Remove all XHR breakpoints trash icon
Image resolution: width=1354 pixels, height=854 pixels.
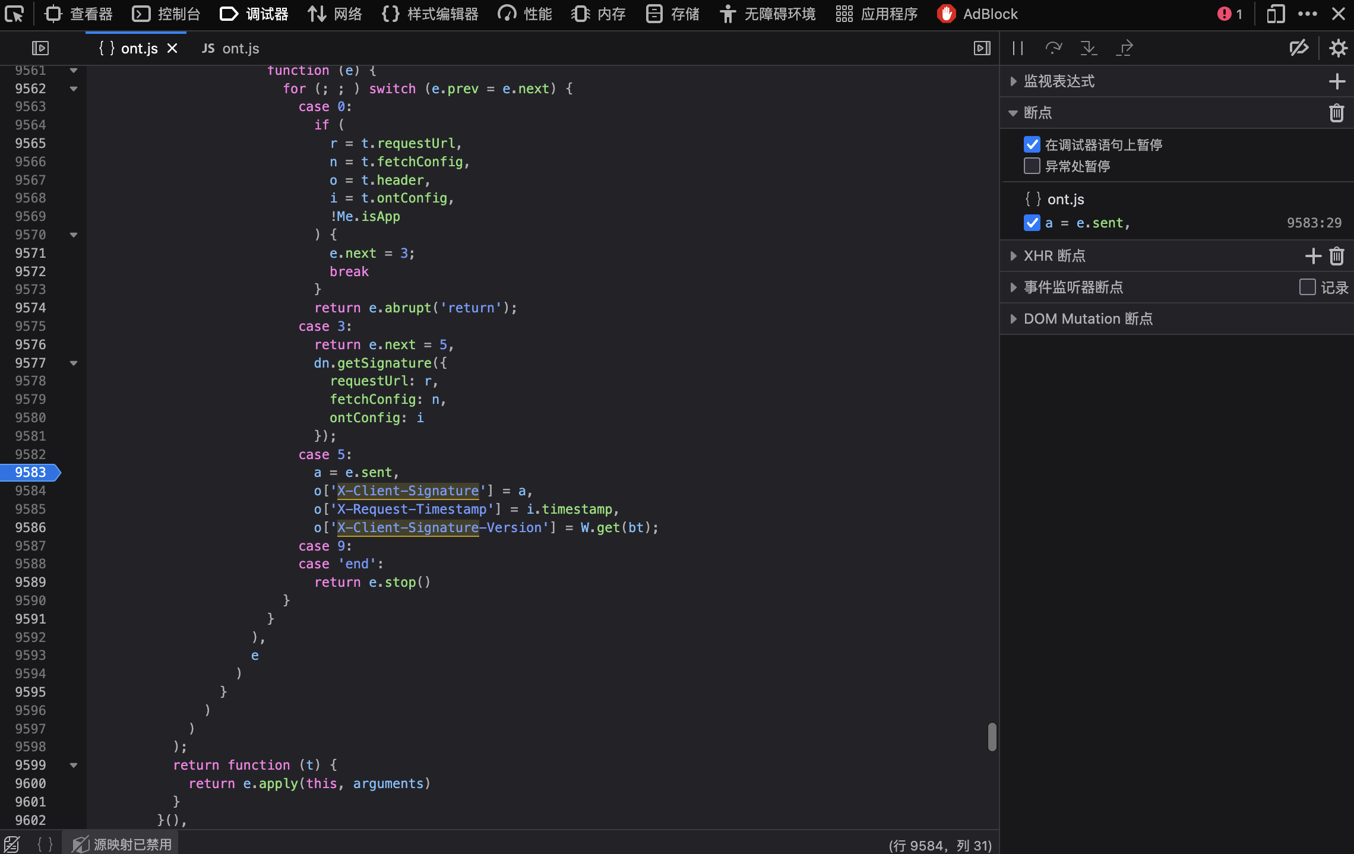click(x=1337, y=256)
